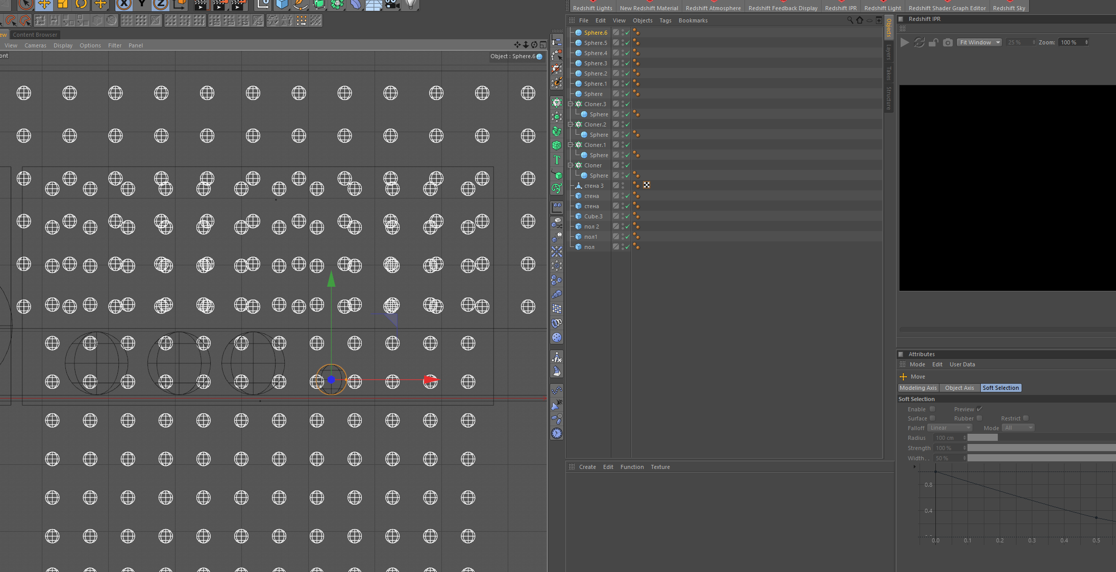Switch to the Object Axis tab
This screenshot has width=1116, height=572.
959,388
